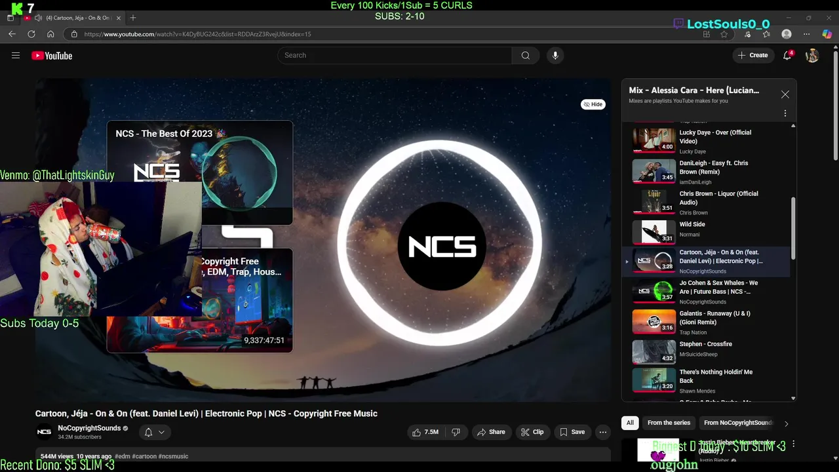Viewport: 839px width, 472px height.
Task: Start voice search with microphone icon
Action: [x=555, y=56]
